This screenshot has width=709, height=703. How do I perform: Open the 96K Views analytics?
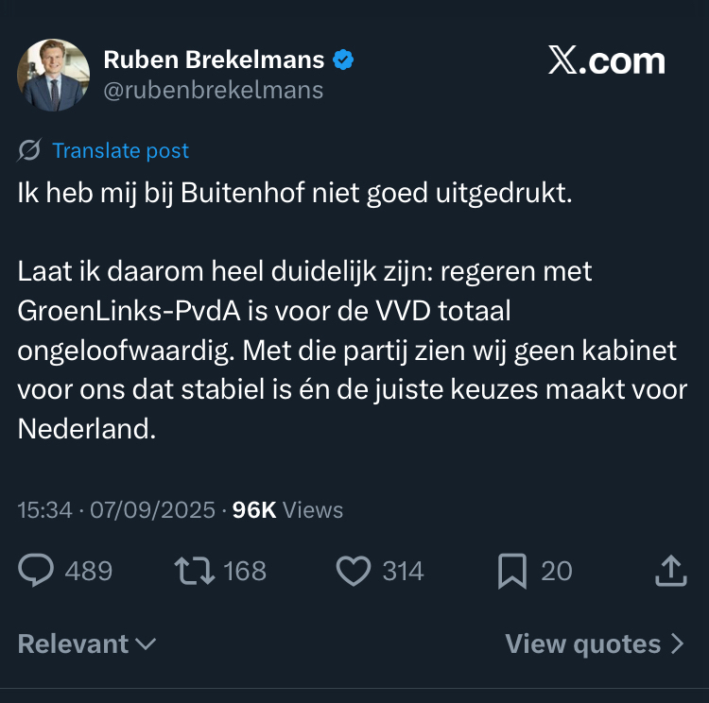click(287, 510)
